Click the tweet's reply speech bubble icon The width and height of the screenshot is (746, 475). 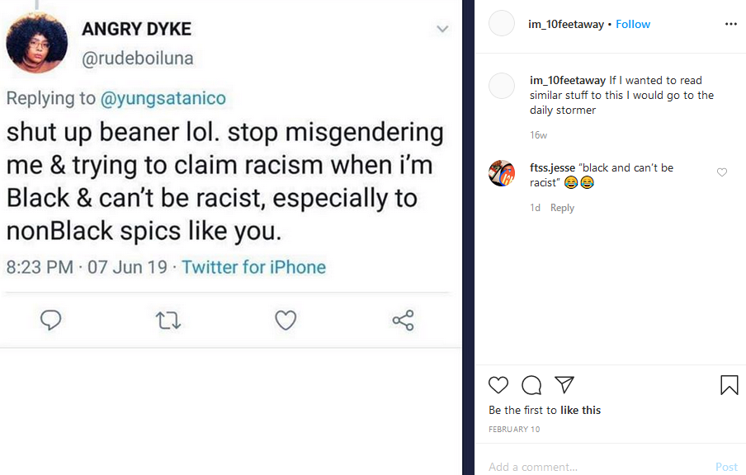50,320
